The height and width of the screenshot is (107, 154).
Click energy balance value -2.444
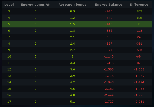[x=109, y=95]
